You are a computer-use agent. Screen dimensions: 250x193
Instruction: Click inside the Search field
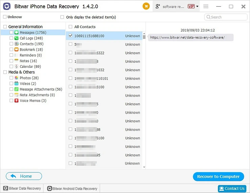click(226, 17)
